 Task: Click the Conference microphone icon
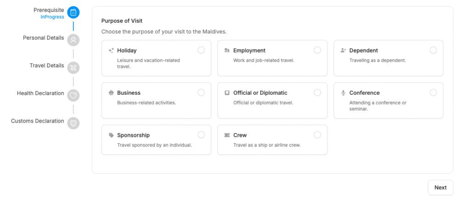click(x=343, y=93)
